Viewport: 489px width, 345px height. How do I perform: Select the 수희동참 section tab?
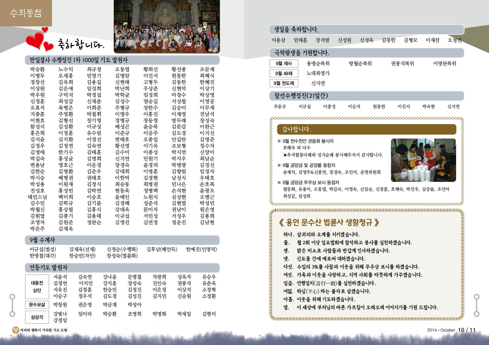click(x=26, y=13)
